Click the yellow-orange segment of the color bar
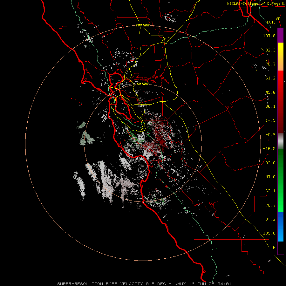This screenshot has height=286, width=286. tap(281, 57)
